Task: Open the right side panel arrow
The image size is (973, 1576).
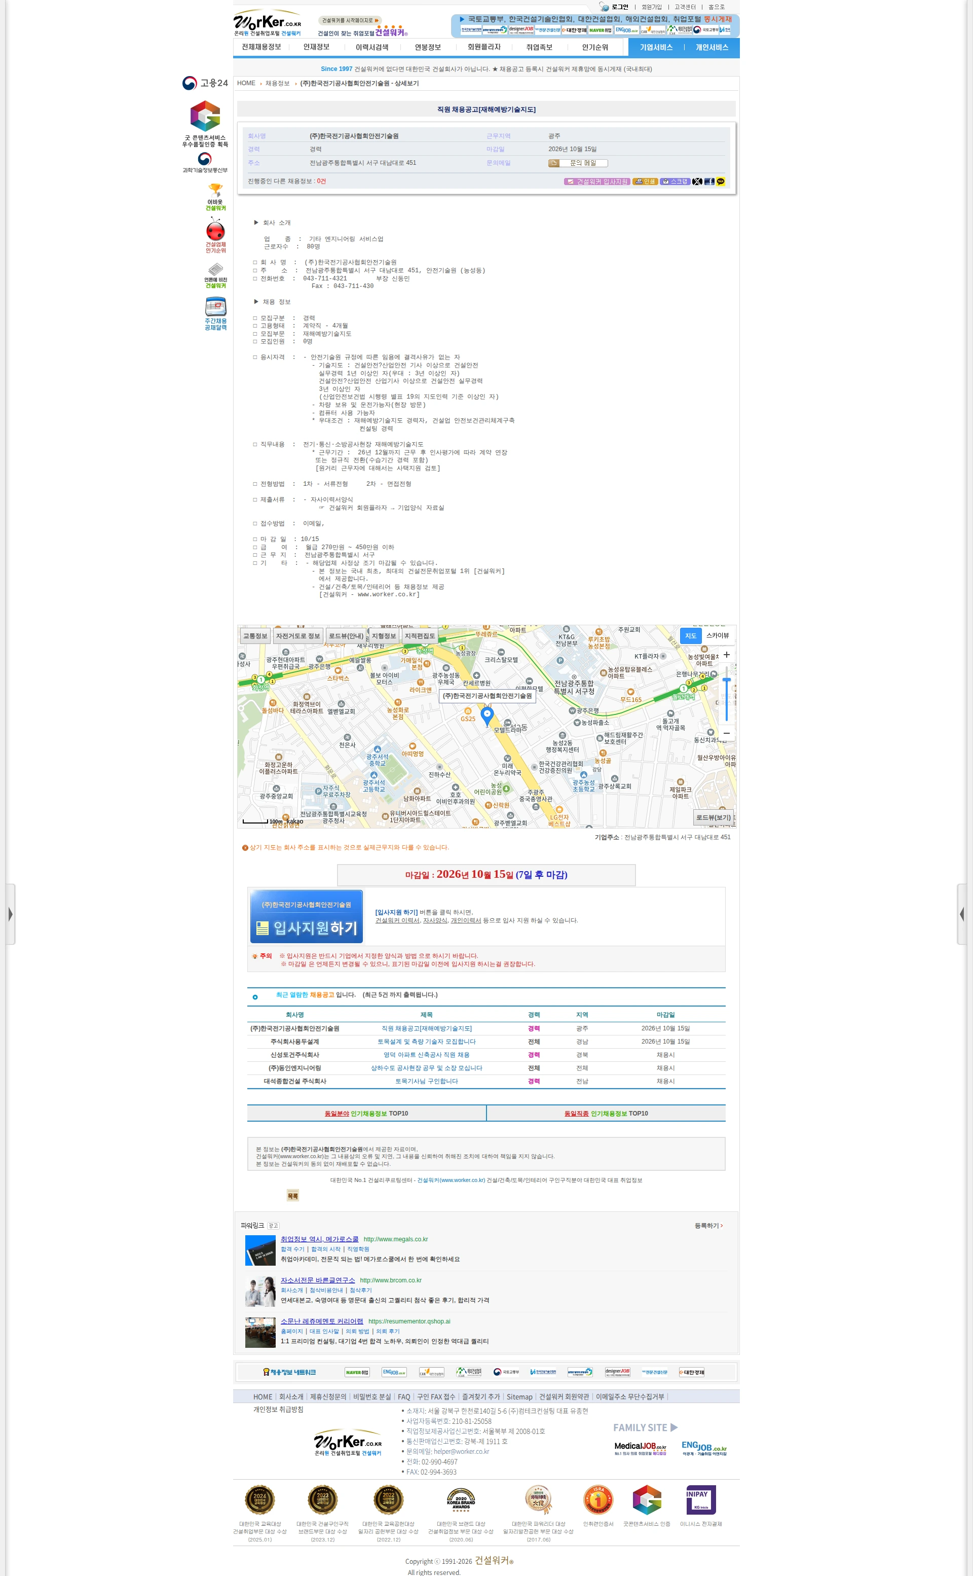Action: tap(961, 914)
